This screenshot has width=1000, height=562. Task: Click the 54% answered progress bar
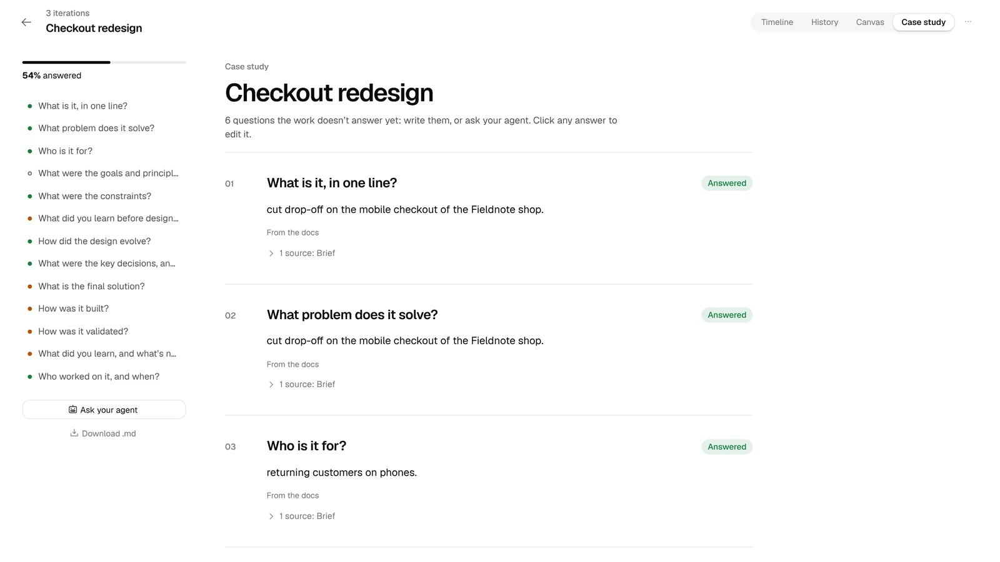104,62
